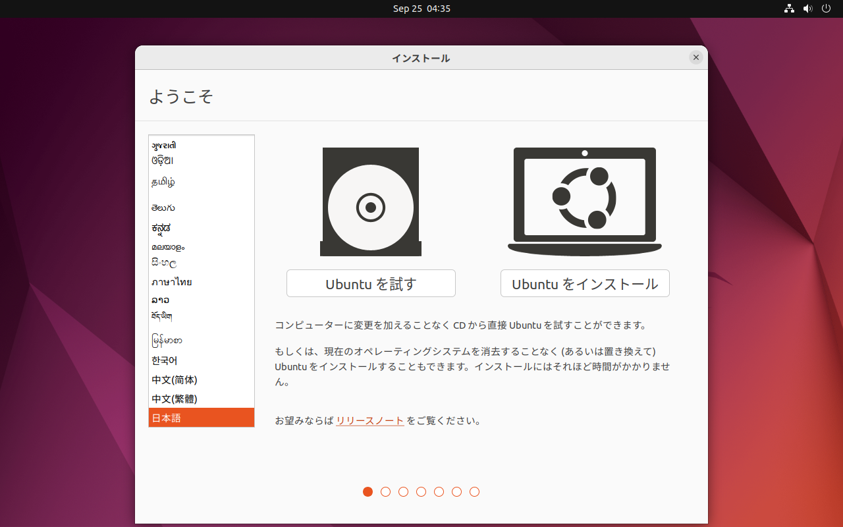The image size is (843, 527).
Task: Click the laptop with Ubuntu logo icon
Action: (x=584, y=200)
